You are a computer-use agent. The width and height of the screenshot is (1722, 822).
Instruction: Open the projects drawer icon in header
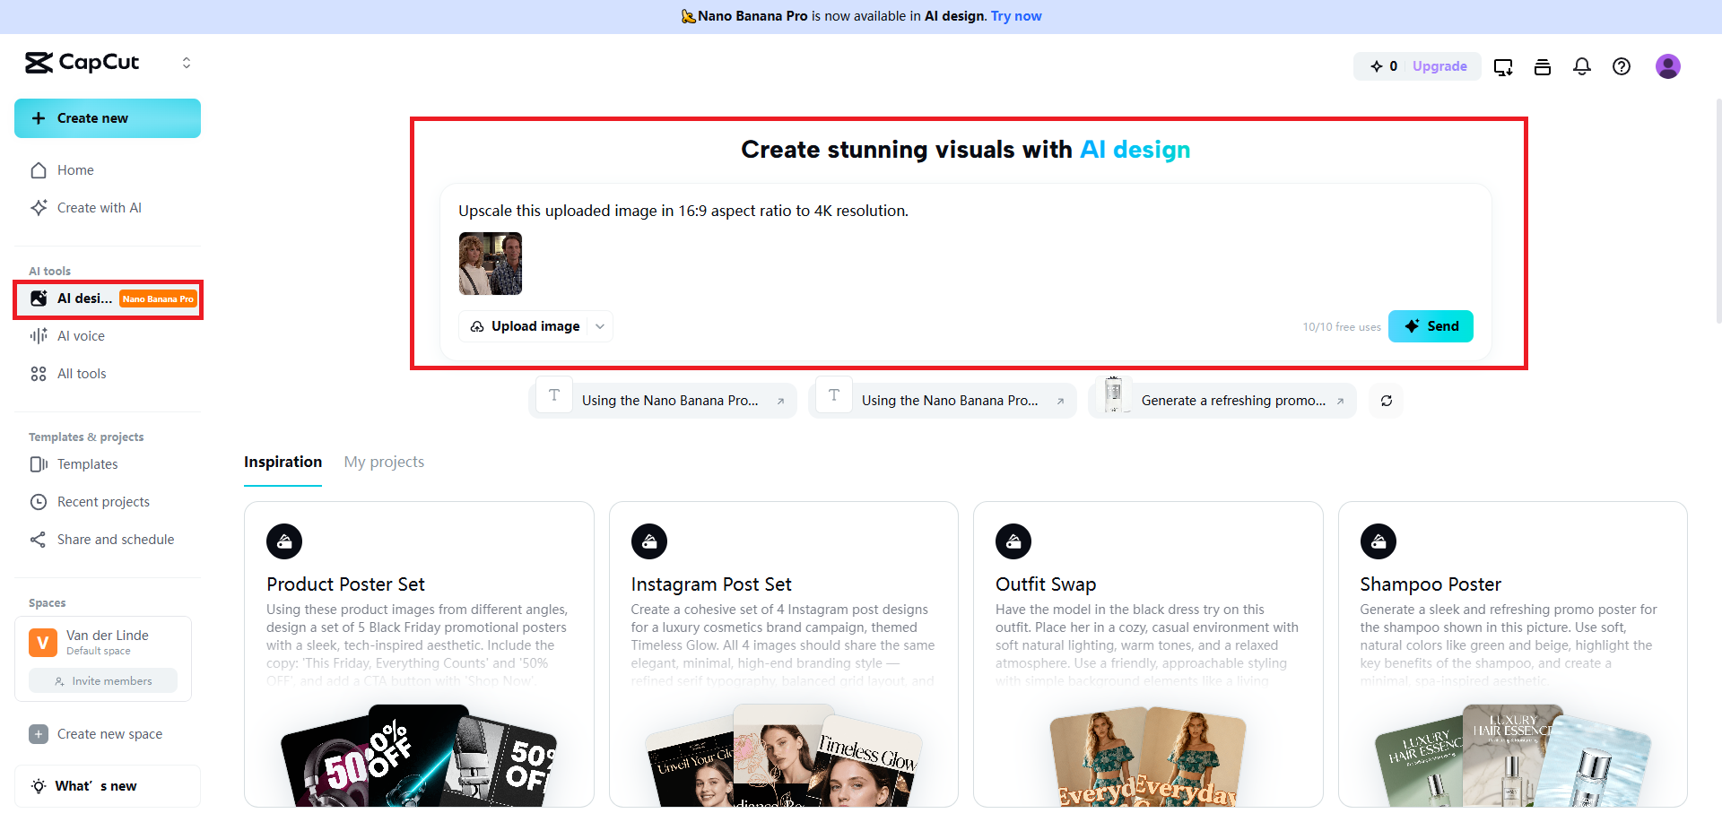pos(1543,66)
